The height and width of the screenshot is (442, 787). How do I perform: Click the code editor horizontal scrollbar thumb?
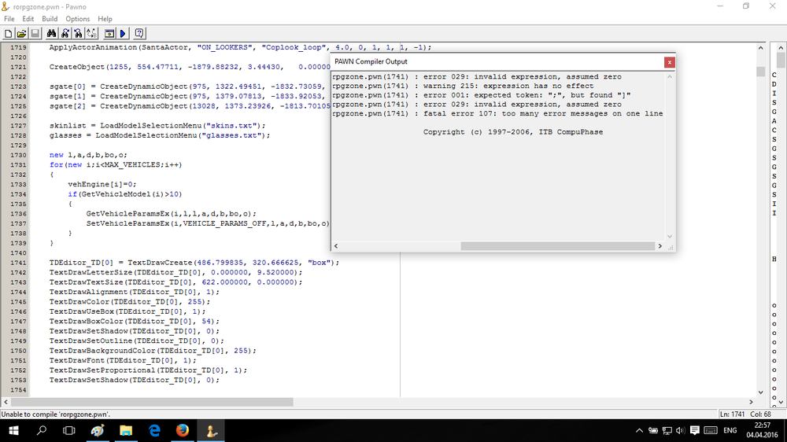click(x=152, y=402)
